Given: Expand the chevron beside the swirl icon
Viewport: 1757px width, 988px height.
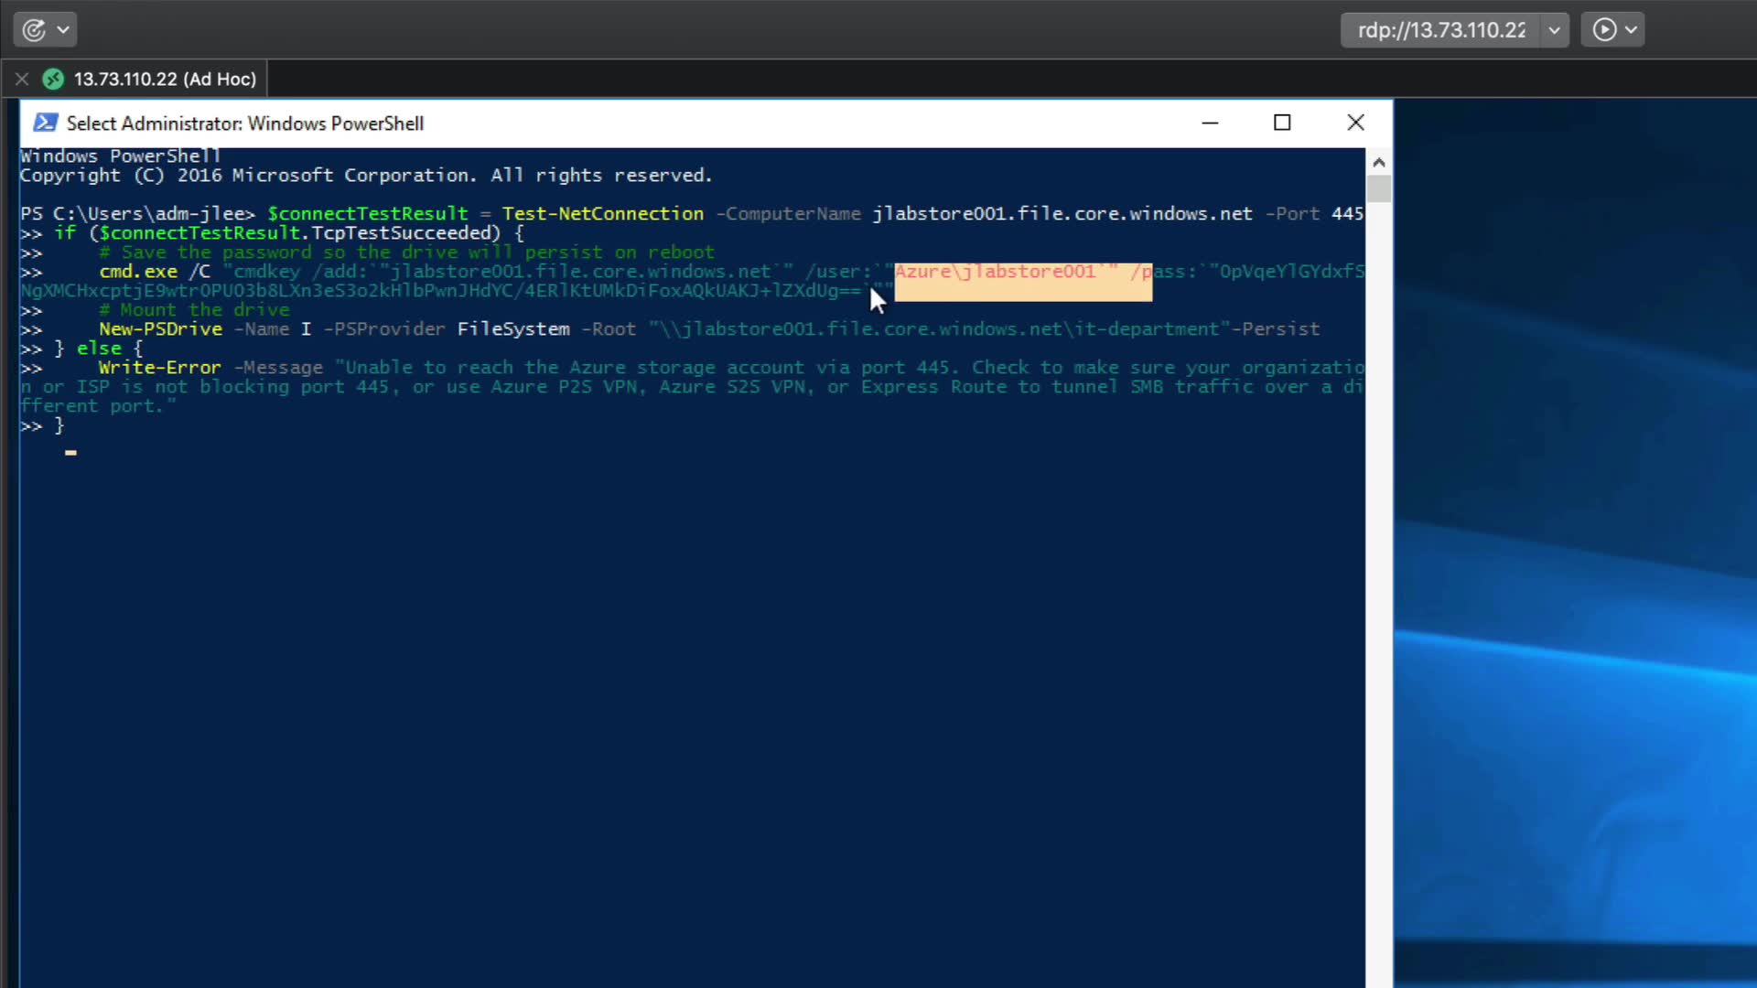Looking at the screenshot, I should pos(63,30).
